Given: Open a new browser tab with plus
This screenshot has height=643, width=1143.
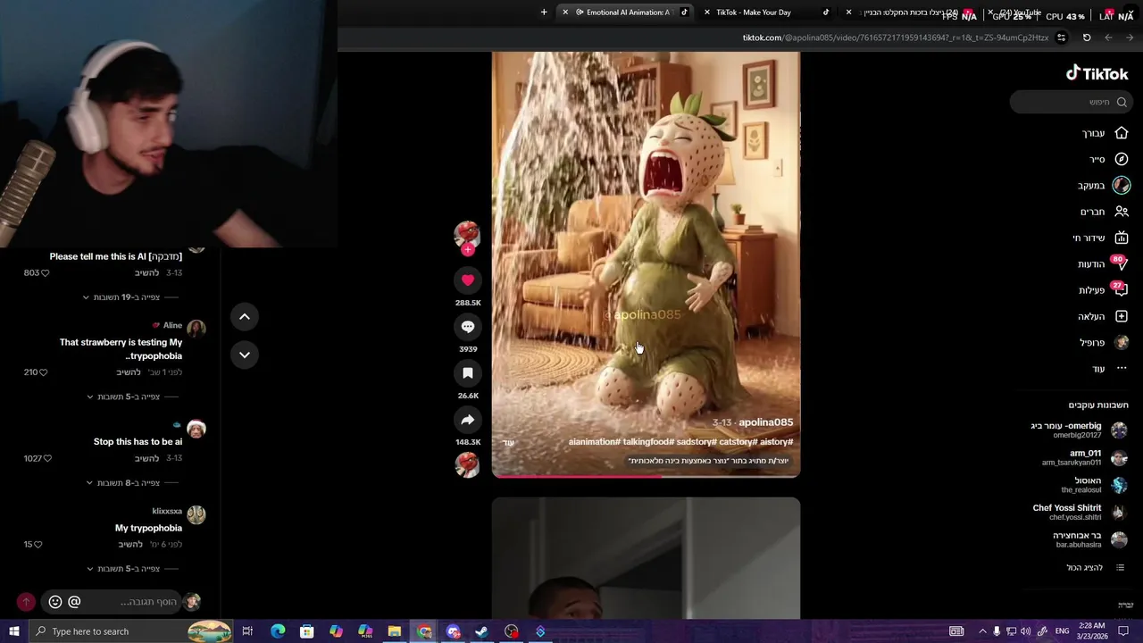Looking at the screenshot, I should pyautogui.click(x=544, y=13).
